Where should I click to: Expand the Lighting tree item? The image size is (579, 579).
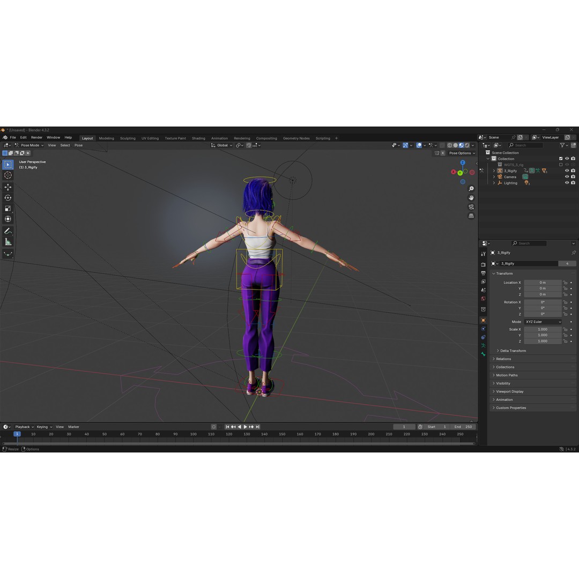pos(494,183)
